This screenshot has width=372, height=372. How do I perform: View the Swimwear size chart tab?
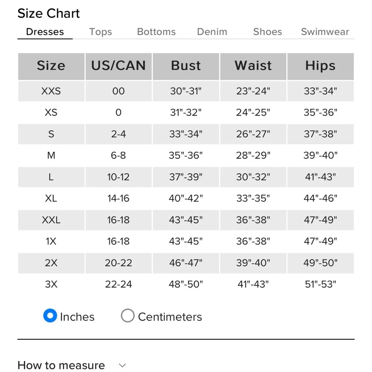pyautogui.click(x=325, y=32)
